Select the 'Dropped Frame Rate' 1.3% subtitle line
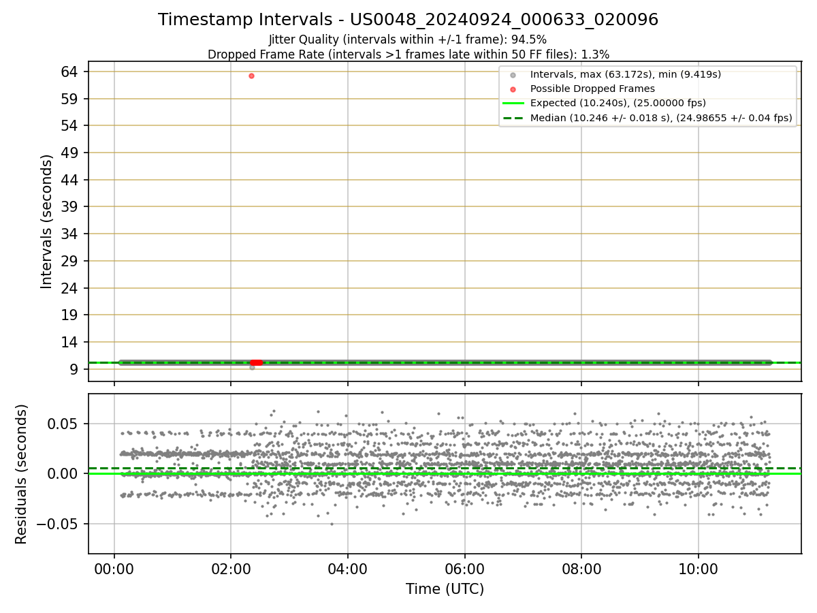This screenshot has width=817, height=613. pos(408,54)
